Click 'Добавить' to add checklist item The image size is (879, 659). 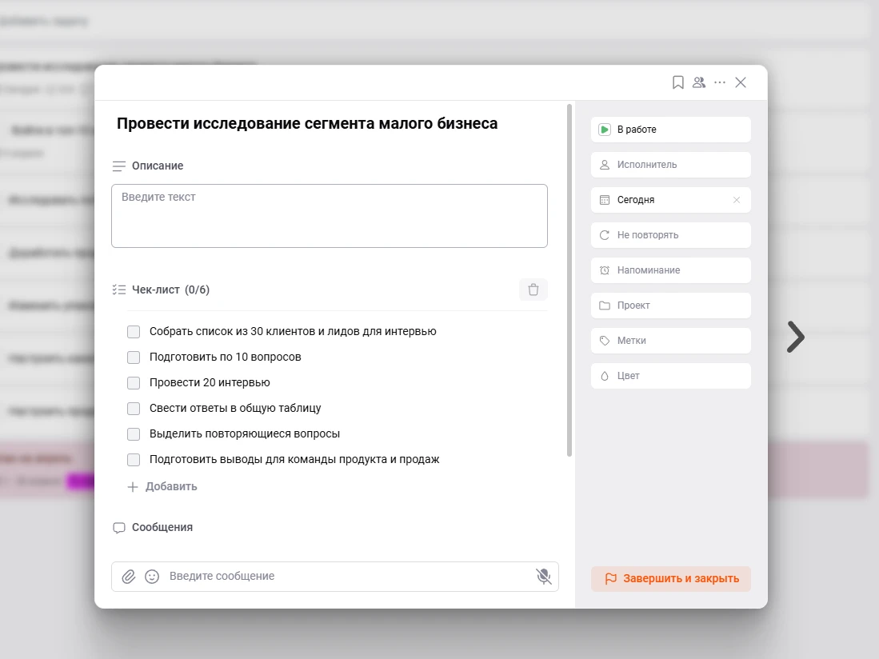coord(163,486)
